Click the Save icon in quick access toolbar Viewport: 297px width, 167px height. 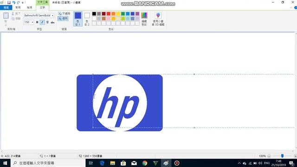pyautogui.click(x=9, y=2)
